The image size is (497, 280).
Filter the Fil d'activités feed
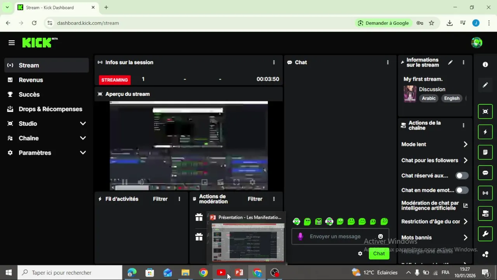[160, 199]
